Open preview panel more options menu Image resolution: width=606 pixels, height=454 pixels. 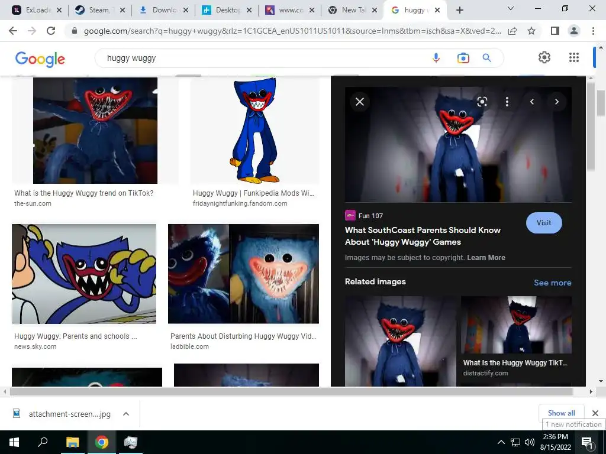[507, 102]
